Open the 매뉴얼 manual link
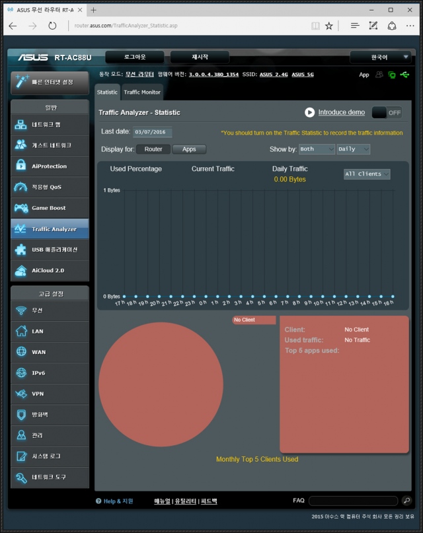The image size is (423, 533). click(x=162, y=501)
